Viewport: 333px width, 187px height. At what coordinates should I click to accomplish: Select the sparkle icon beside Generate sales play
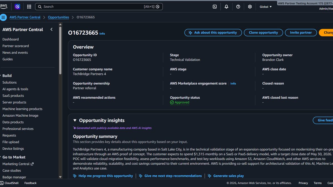click(210, 176)
